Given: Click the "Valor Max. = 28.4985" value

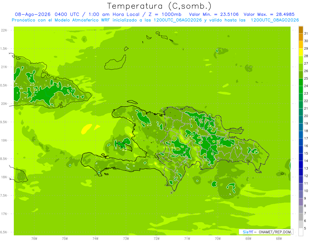Looking at the screenshot, I should coord(269,15).
